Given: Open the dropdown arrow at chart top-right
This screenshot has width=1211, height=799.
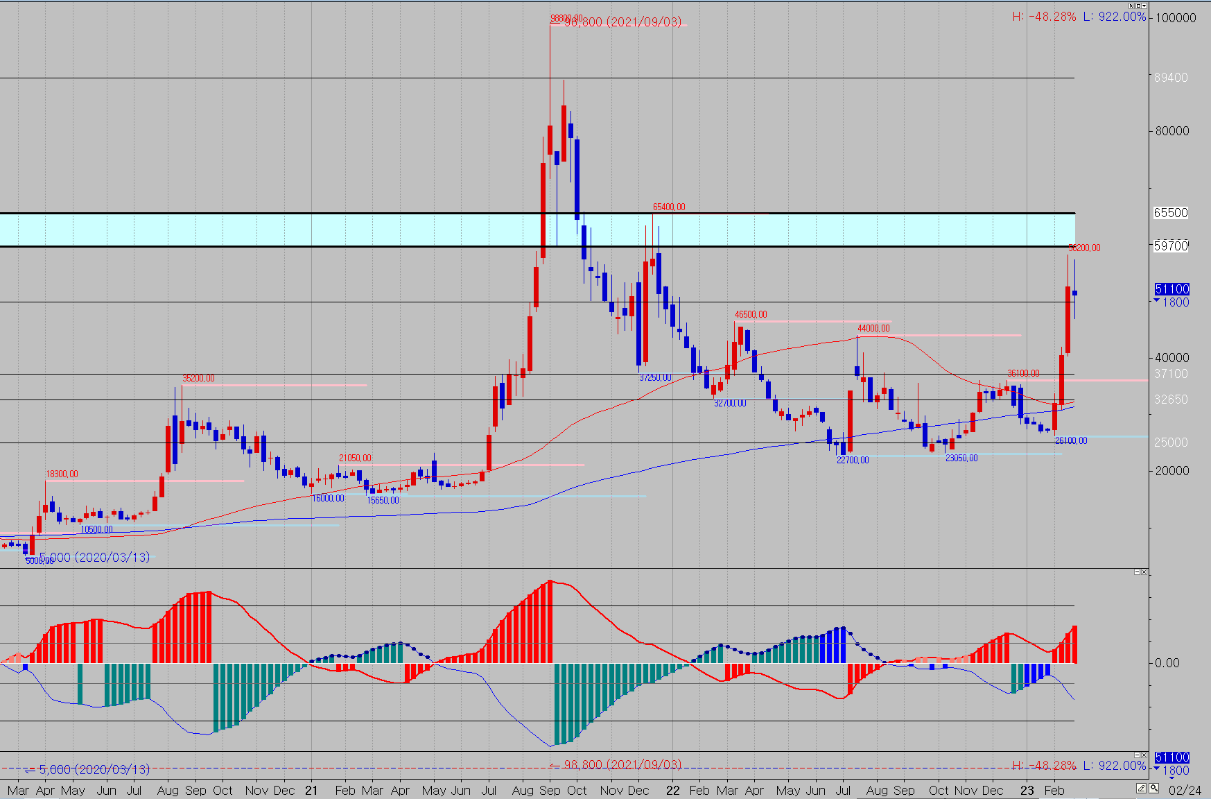Looking at the screenshot, I should [x=1144, y=6].
